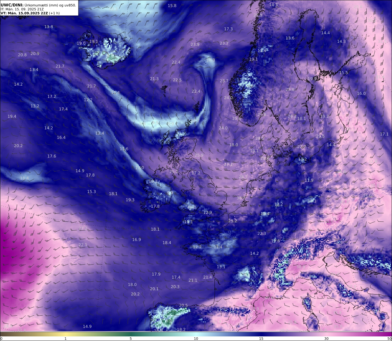Select the 21.4 value label

pos(208,277)
